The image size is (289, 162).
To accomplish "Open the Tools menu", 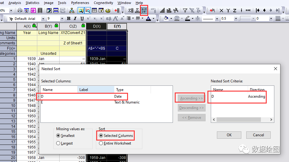I will (x=62, y=3).
